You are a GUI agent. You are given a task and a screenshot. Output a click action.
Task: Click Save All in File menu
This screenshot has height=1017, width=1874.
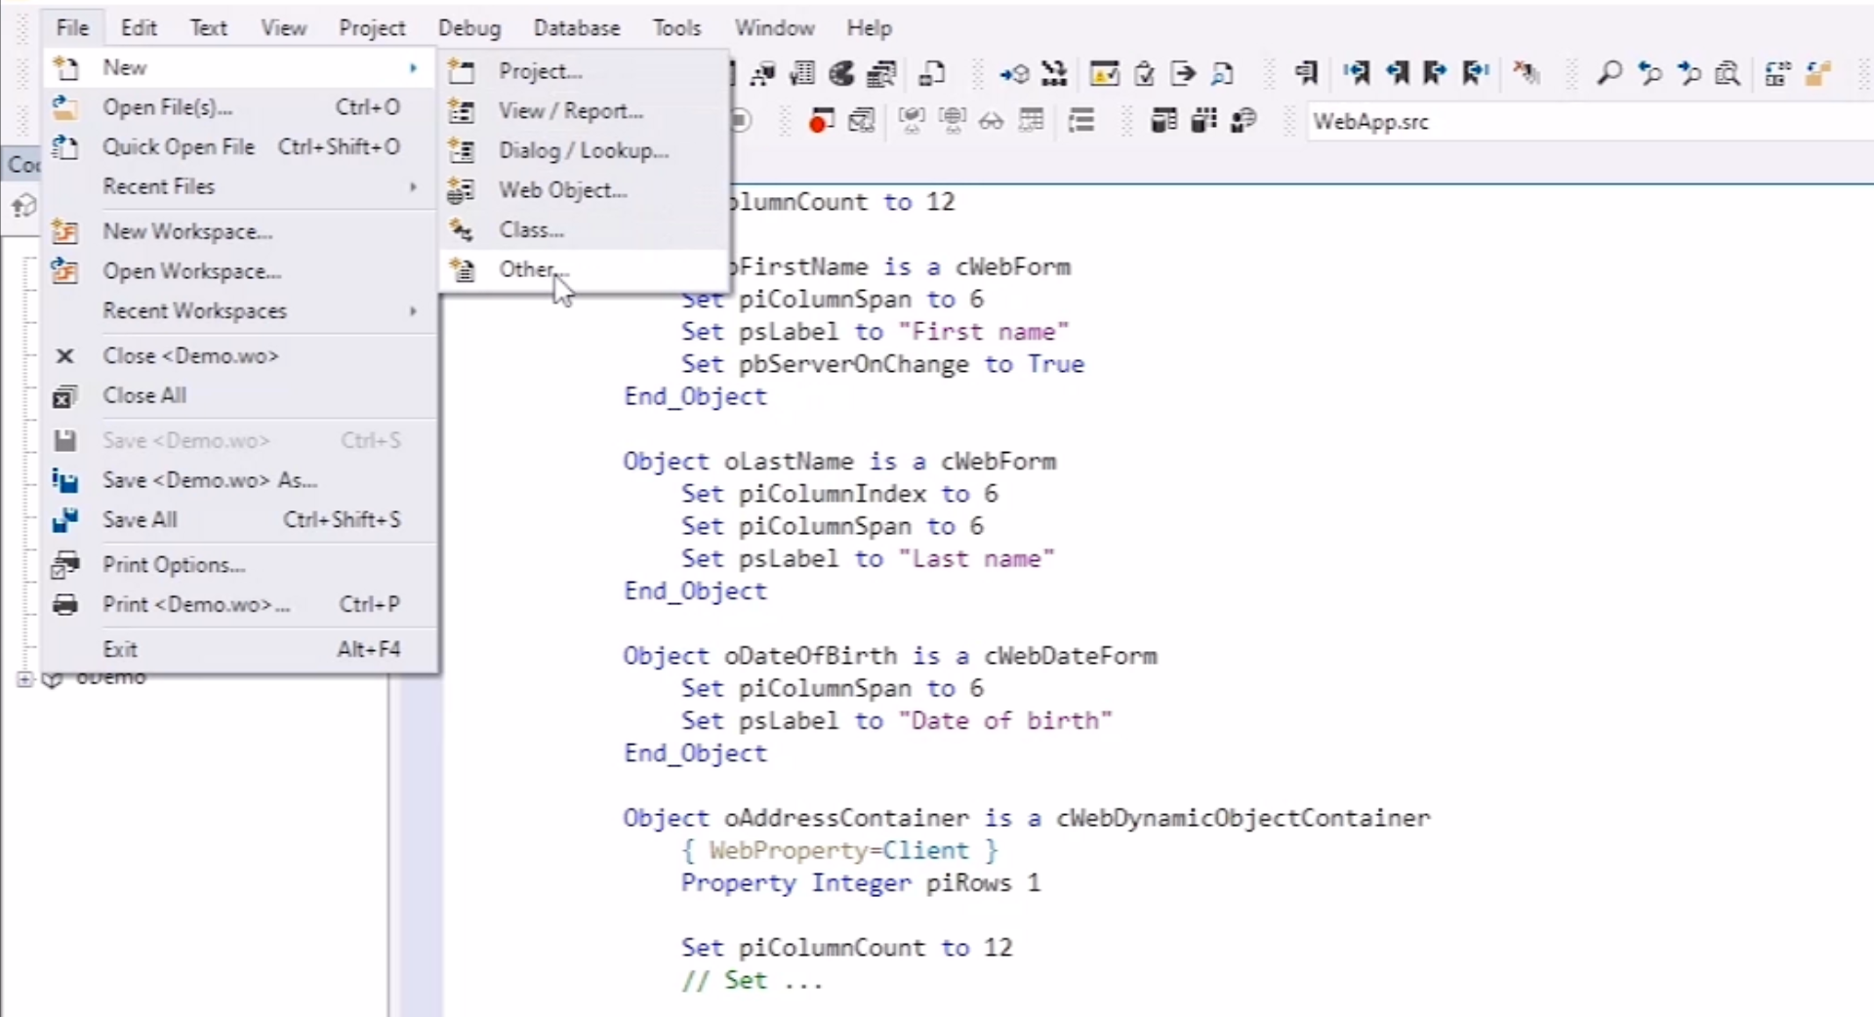tap(140, 520)
